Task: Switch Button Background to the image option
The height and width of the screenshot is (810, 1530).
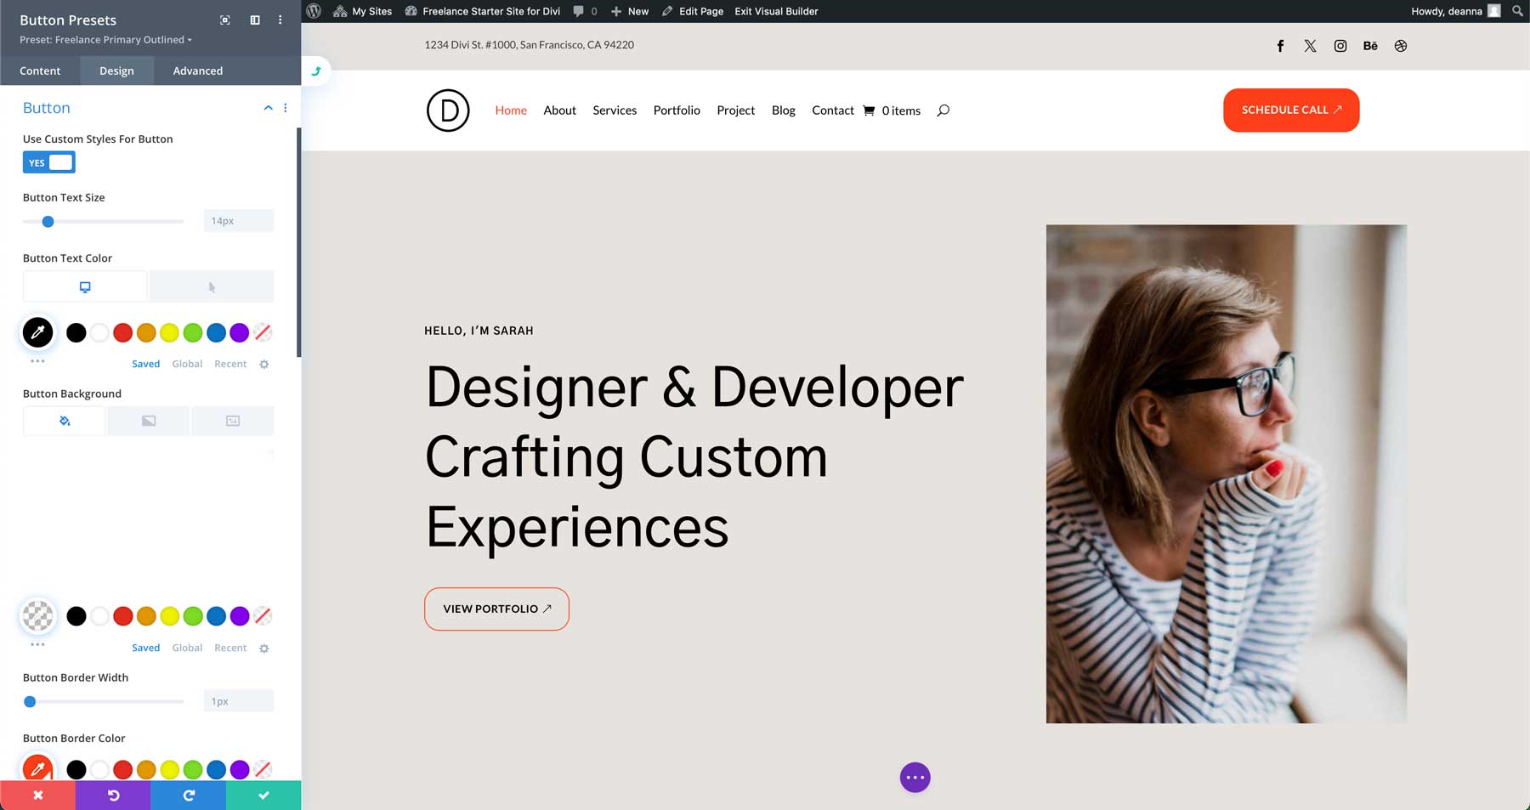Action: click(232, 420)
